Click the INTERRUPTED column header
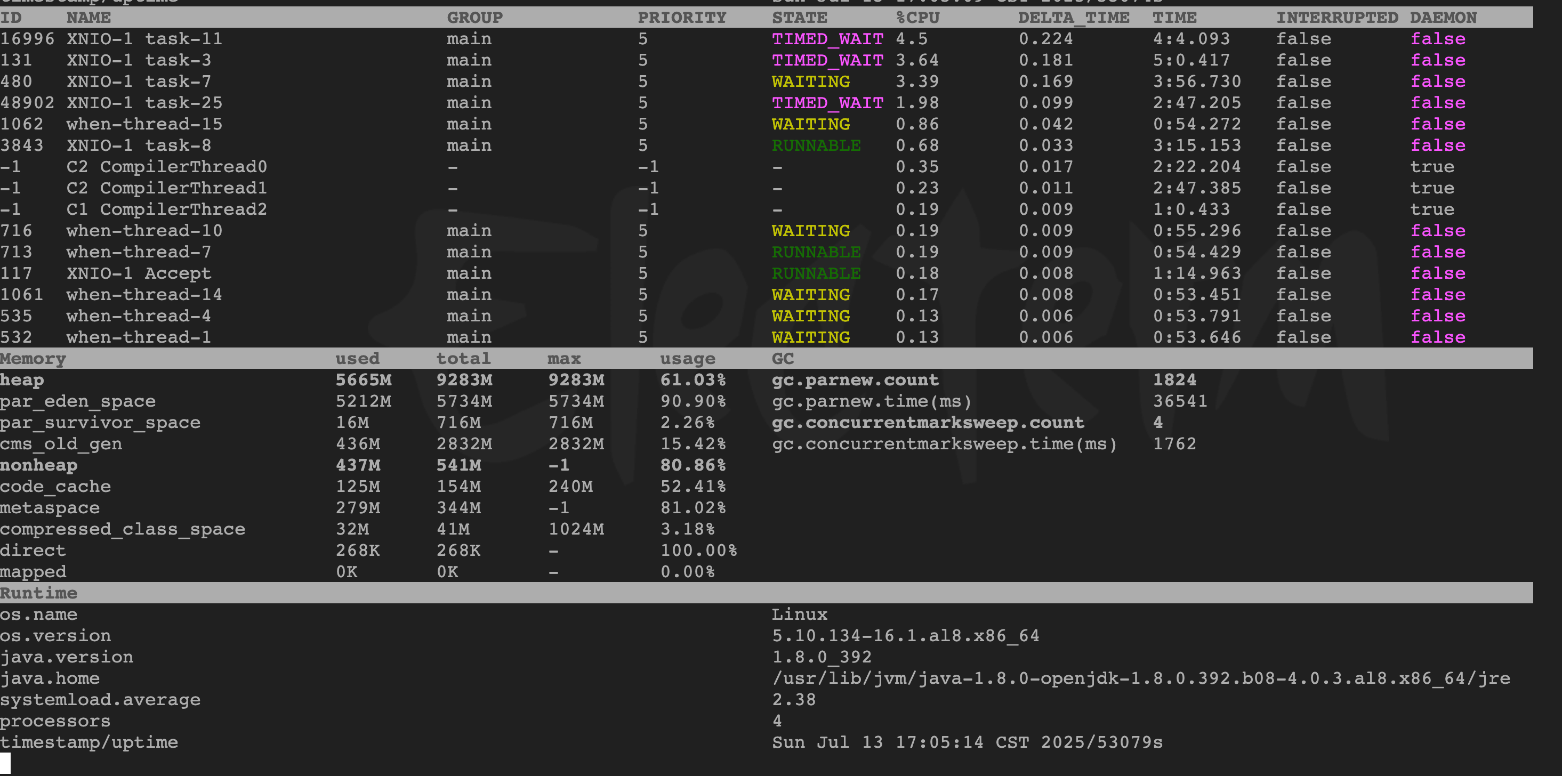 [x=1338, y=18]
